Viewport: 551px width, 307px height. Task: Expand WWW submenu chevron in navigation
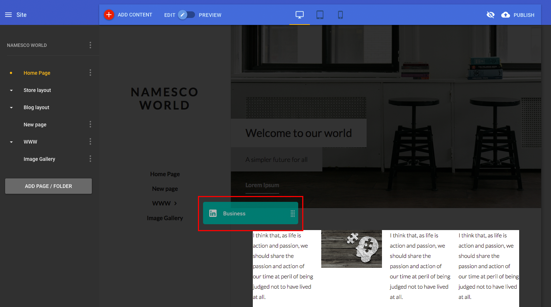tap(176, 203)
